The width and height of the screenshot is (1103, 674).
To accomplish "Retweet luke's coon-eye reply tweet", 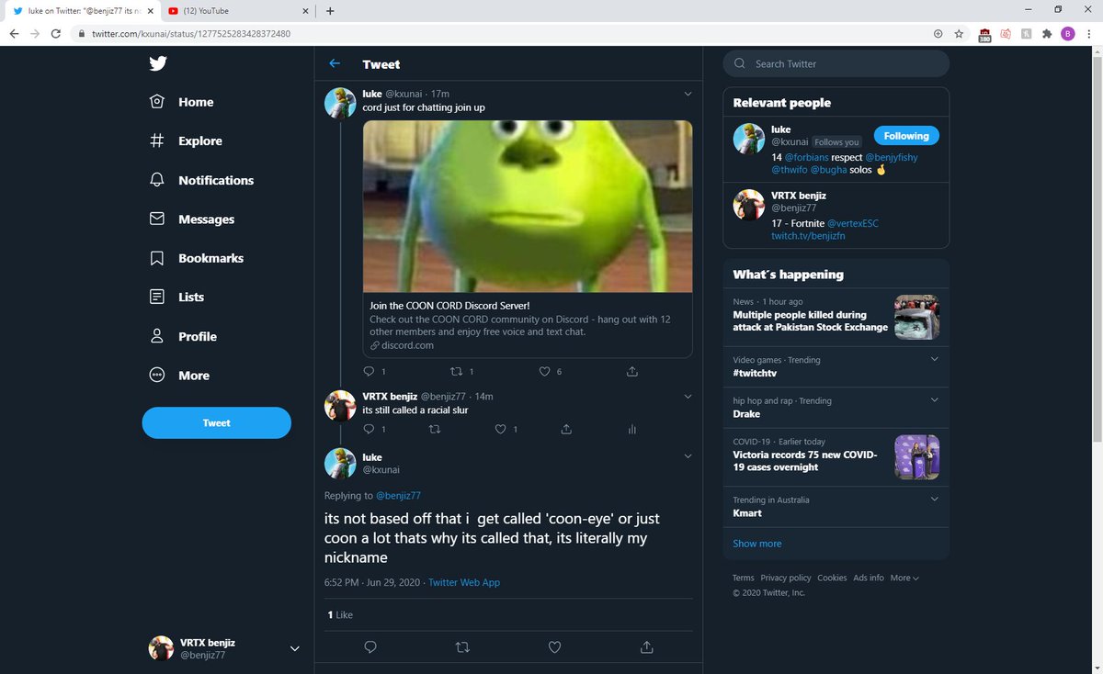I will pyautogui.click(x=462, y=646).
